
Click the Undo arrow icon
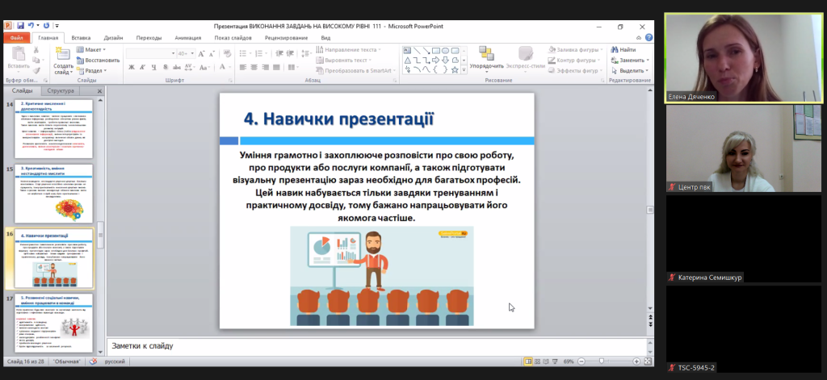tap(31, 26)
